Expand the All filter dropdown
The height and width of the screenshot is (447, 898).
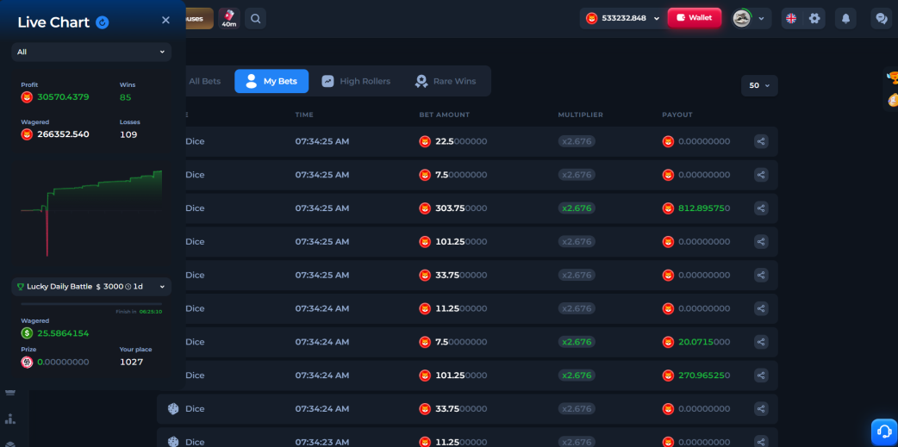tap(91, 52)
